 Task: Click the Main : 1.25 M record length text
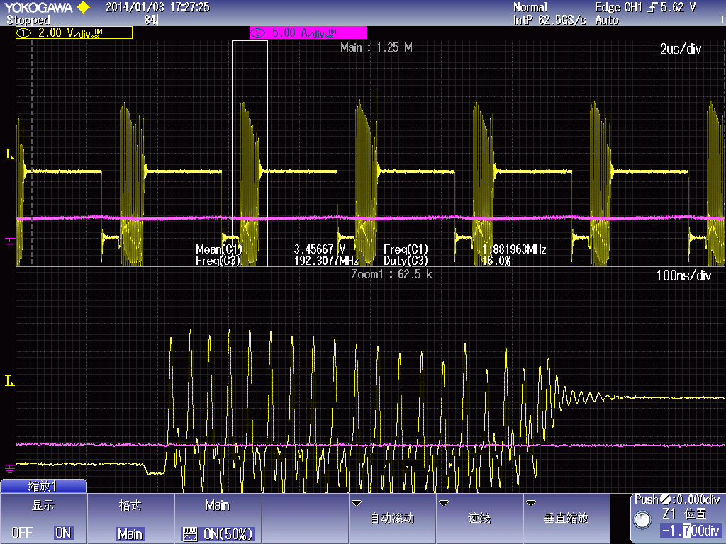pos(376,47)
